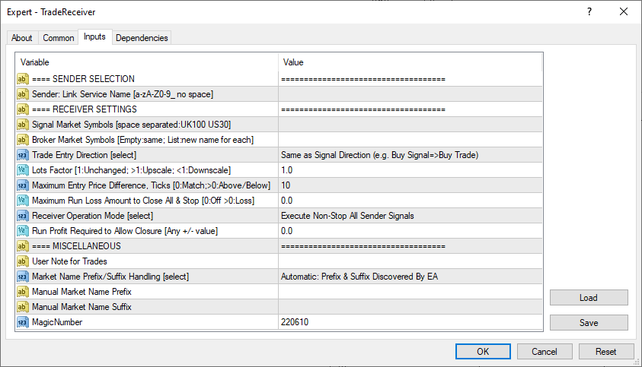642x367 pixels.
Task: Open the Trade Entry Direction value selector
Action: [x=410, y=155]
